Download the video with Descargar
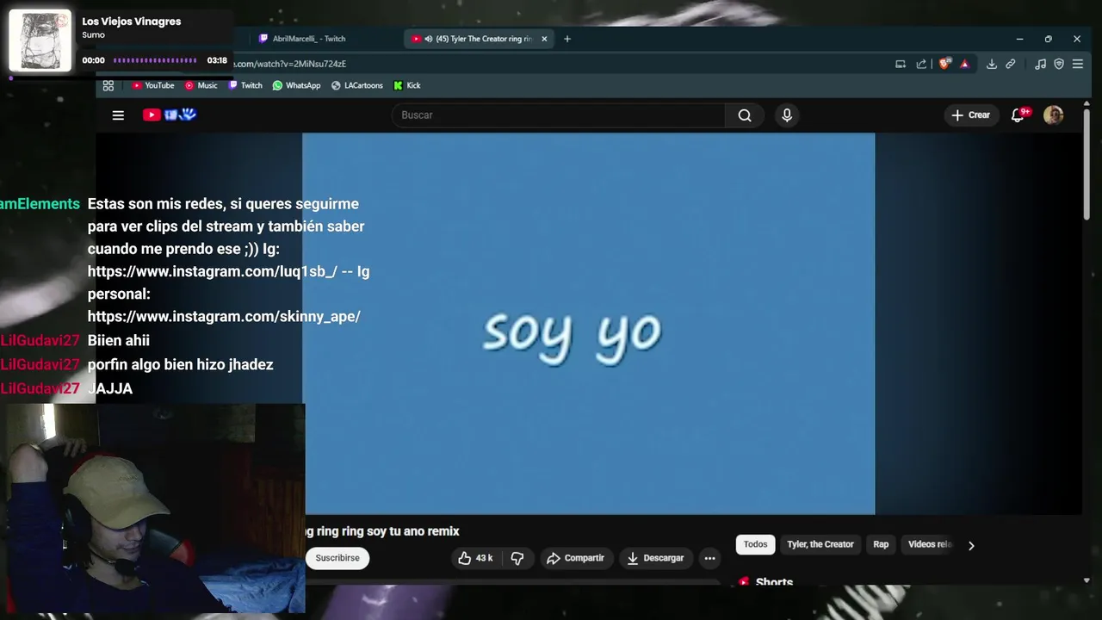 (655, 558)
